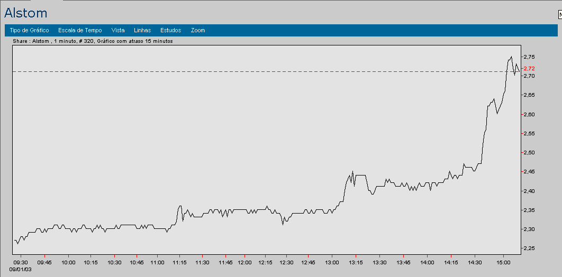
Task: Click the 11:45 time axis label
Action: click(225, 262)
